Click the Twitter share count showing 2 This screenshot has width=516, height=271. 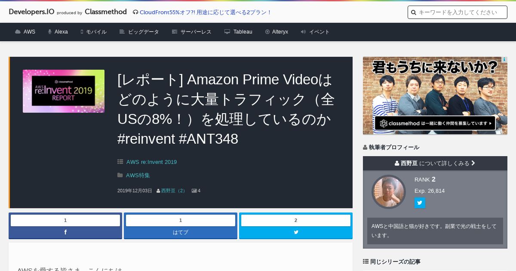(x=296, y=220)
